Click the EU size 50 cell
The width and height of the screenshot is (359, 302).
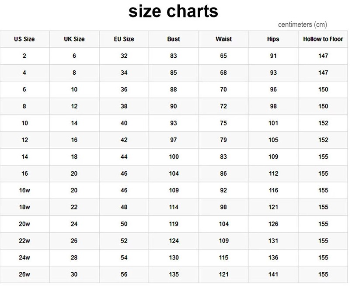[124, 224]
